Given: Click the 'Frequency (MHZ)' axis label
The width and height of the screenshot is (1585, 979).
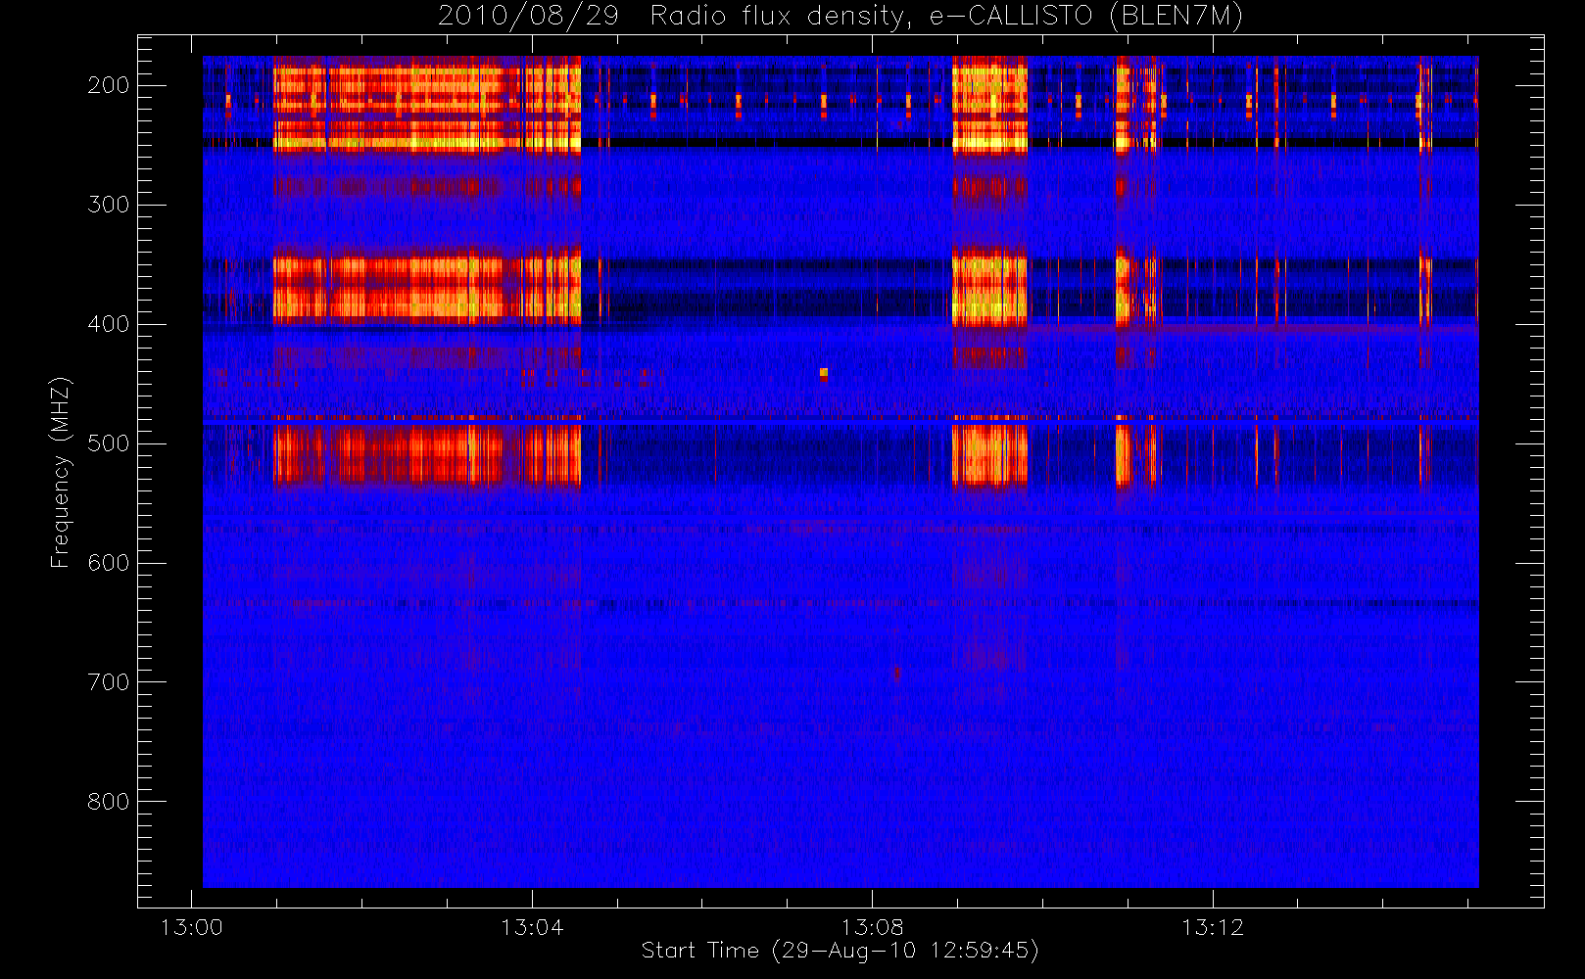Looking at the screenshot, I should click(x=61, y=472).
